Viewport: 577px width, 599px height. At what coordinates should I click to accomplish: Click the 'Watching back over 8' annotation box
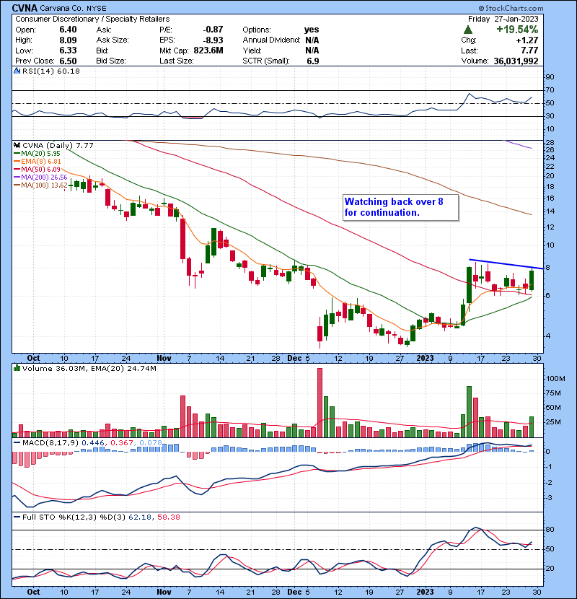pyautogui.click(x=400, y=207)
